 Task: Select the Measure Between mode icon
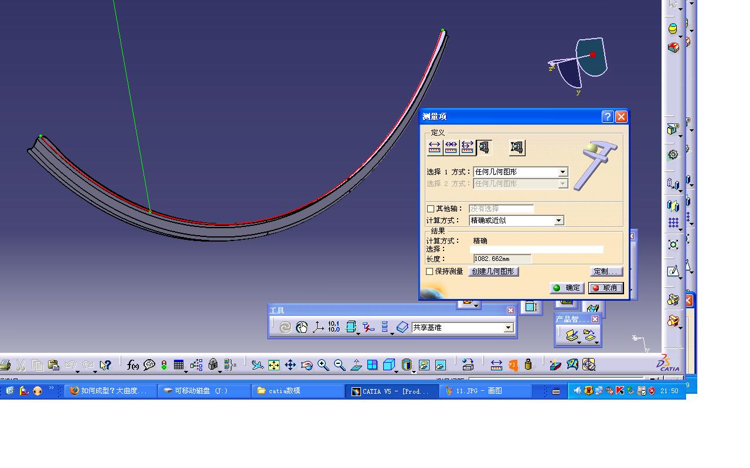pyautogui.click(x=434, y=147)
